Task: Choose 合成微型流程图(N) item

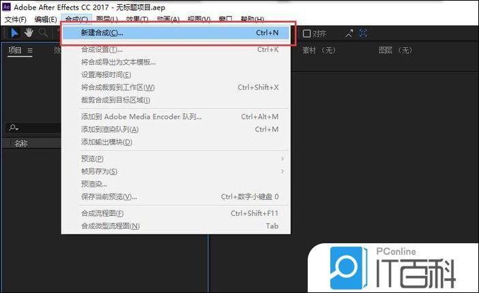Action: click(175, 226)
